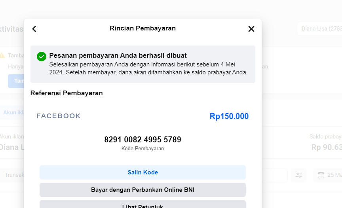Choose Bayar dengan Perbankan Online BNI
Screen dimensions: 342x208
tap(142, 190)
